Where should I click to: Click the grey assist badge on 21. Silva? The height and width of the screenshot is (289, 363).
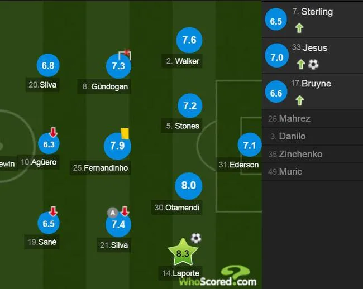tap(112, 213)
